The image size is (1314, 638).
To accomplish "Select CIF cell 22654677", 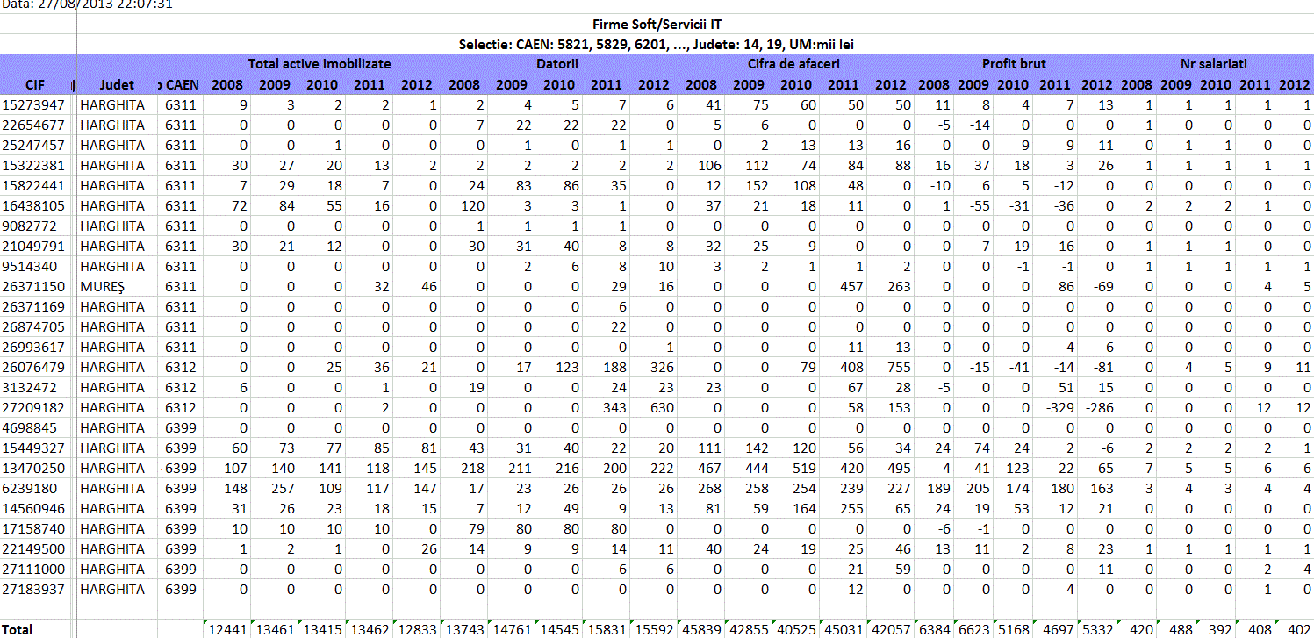I will coord(34,125).
